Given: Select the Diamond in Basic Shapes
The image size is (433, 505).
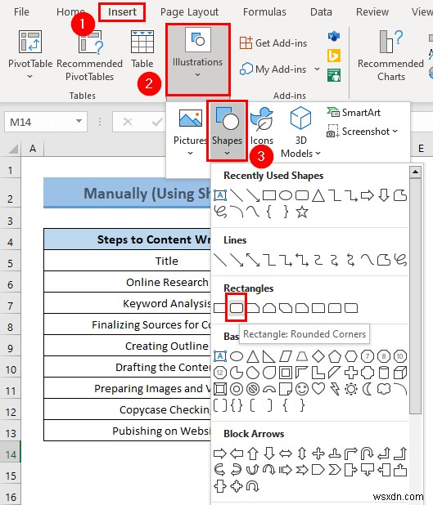Looking at the screenshot, I should point(318,356).
